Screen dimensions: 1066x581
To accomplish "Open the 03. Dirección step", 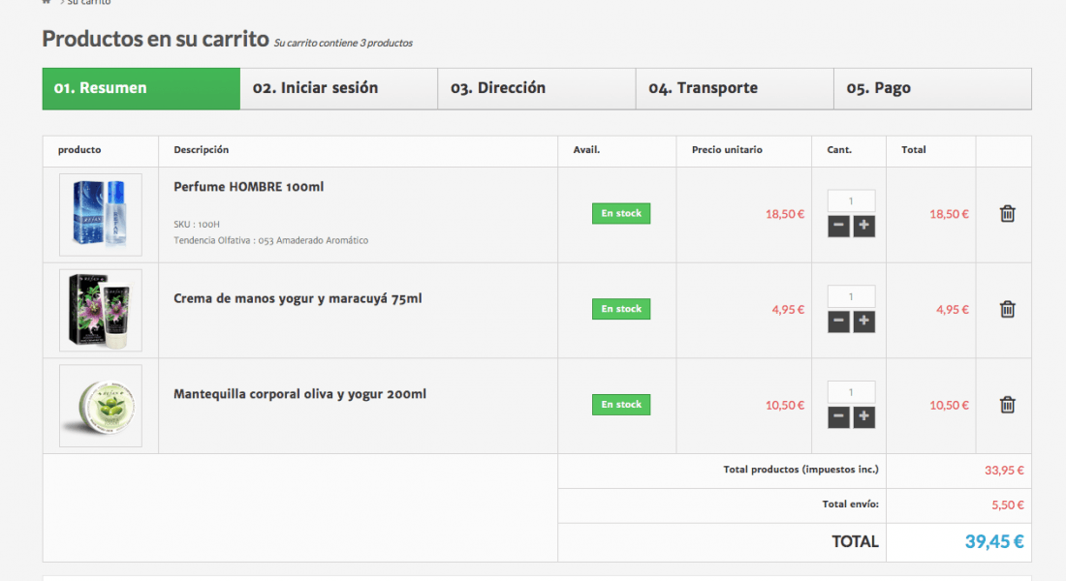I will tap(537, 88).
